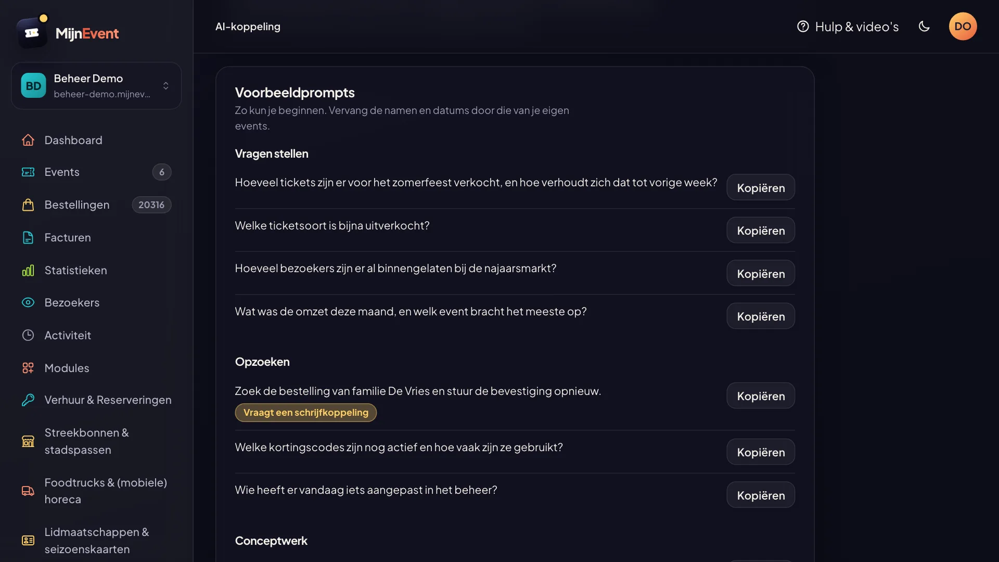Viewport: 999px width, 562px height.
Task: Copy the 'bijna uitverkocht' ticketsoort prompt
Action: coord(761,231)
